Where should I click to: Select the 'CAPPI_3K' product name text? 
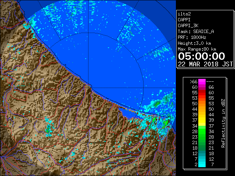click(x=188, y=26)
